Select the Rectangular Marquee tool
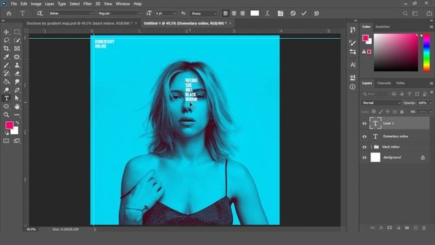 (17, 32)
